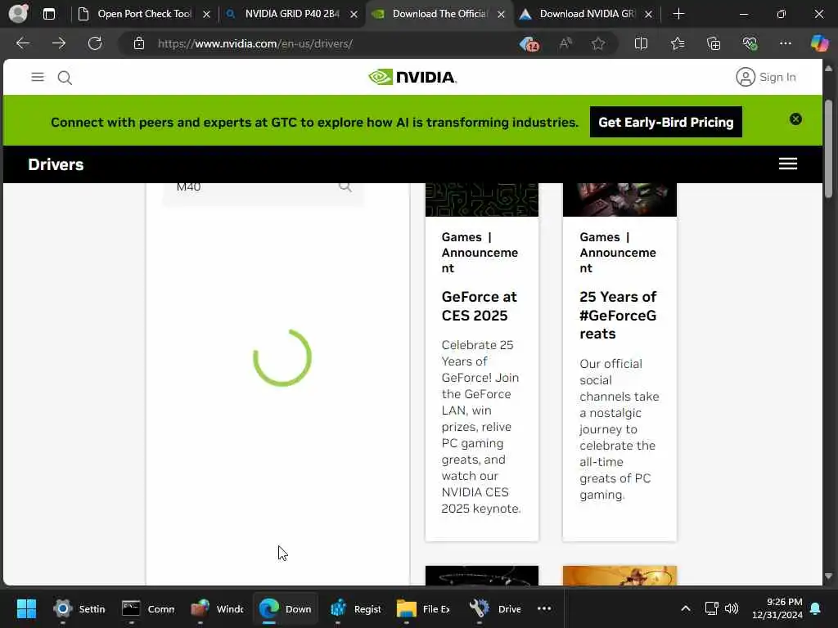Close the Download The Official tab
Viewport: 838px width, 628px height.
click(502, 15)
